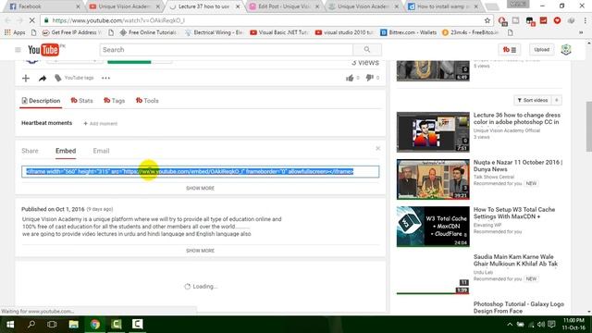Switch to the Share tab

point(30,151)
